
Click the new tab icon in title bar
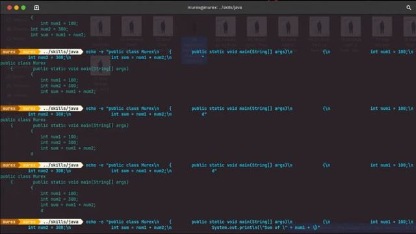36,7
